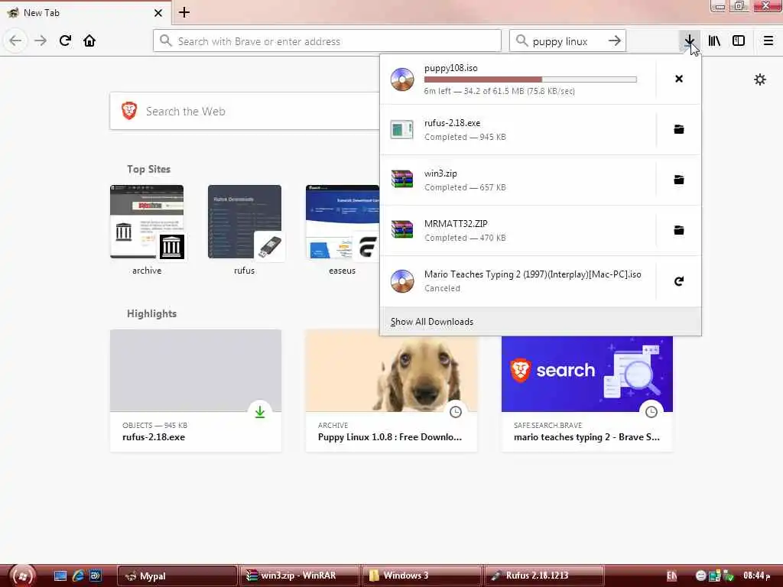Screen dimensions: 783x587
Task: Launch Internet Explorer from quick launch
Action: click(x=78, y=576)
